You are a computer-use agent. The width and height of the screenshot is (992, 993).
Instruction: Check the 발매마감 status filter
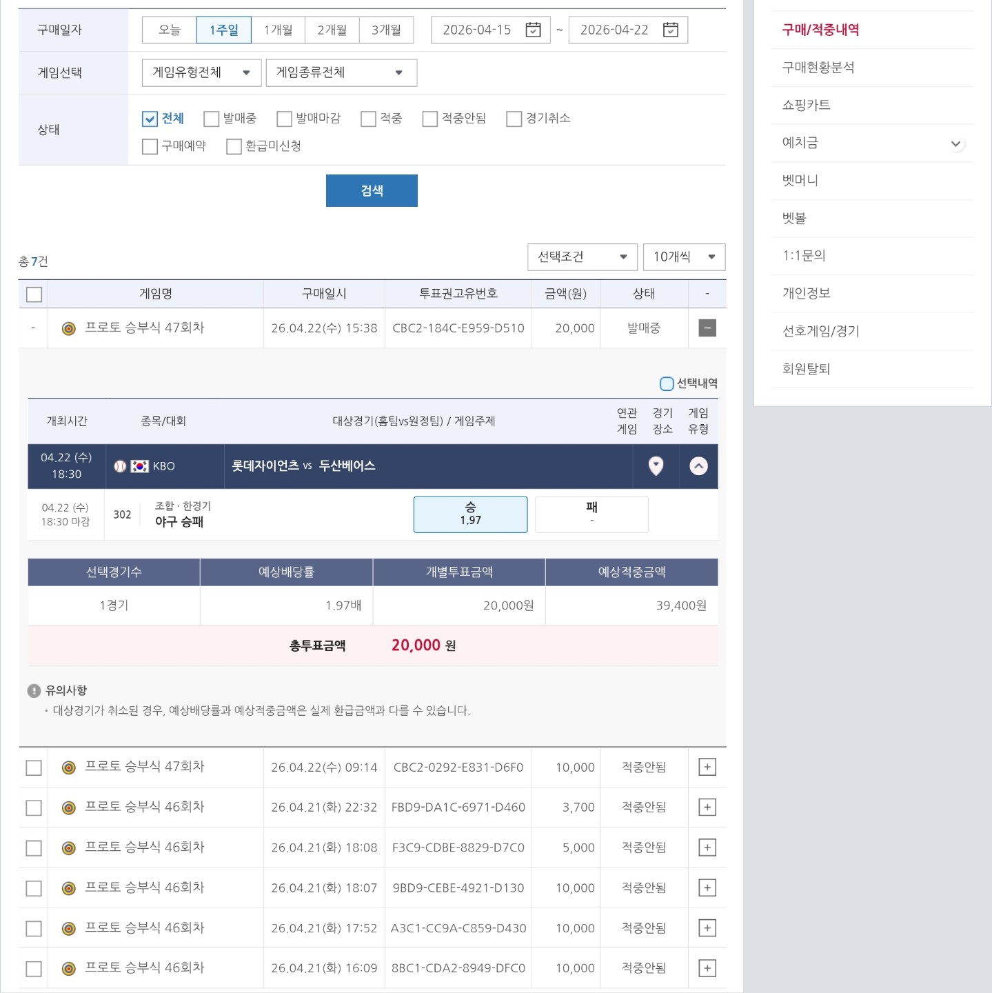click(284, 119)
